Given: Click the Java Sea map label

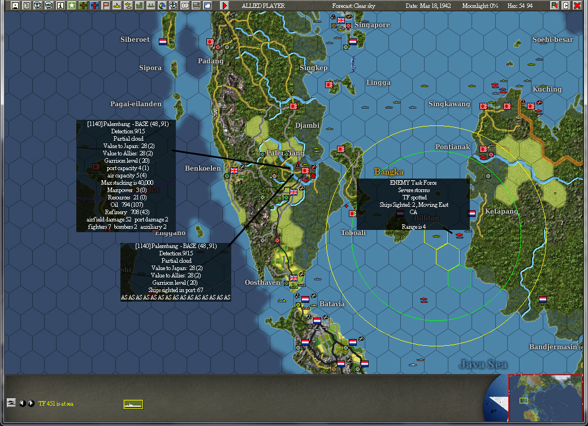Looking at the screenshot, I should [x=483, y=364].
